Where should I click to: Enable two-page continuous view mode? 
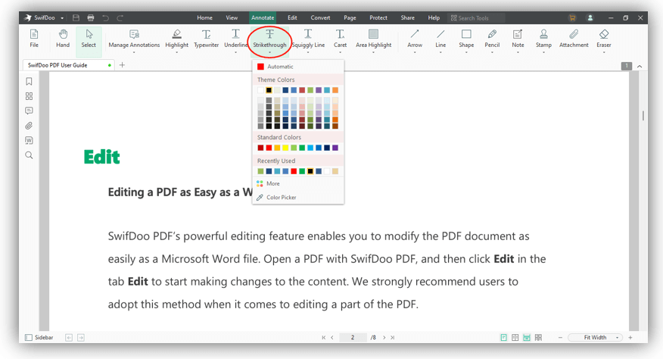coord(538,337)
